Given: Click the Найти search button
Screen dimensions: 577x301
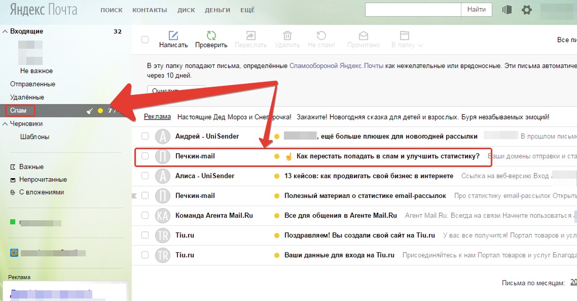Looking at the screenshot, I should (x=476, y=9).
